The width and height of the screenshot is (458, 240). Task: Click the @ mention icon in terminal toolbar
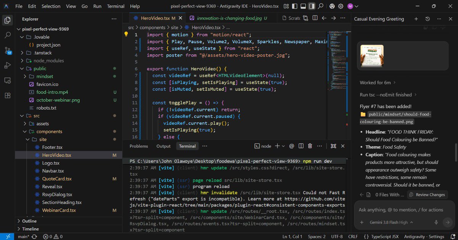[x=292, y=146]
